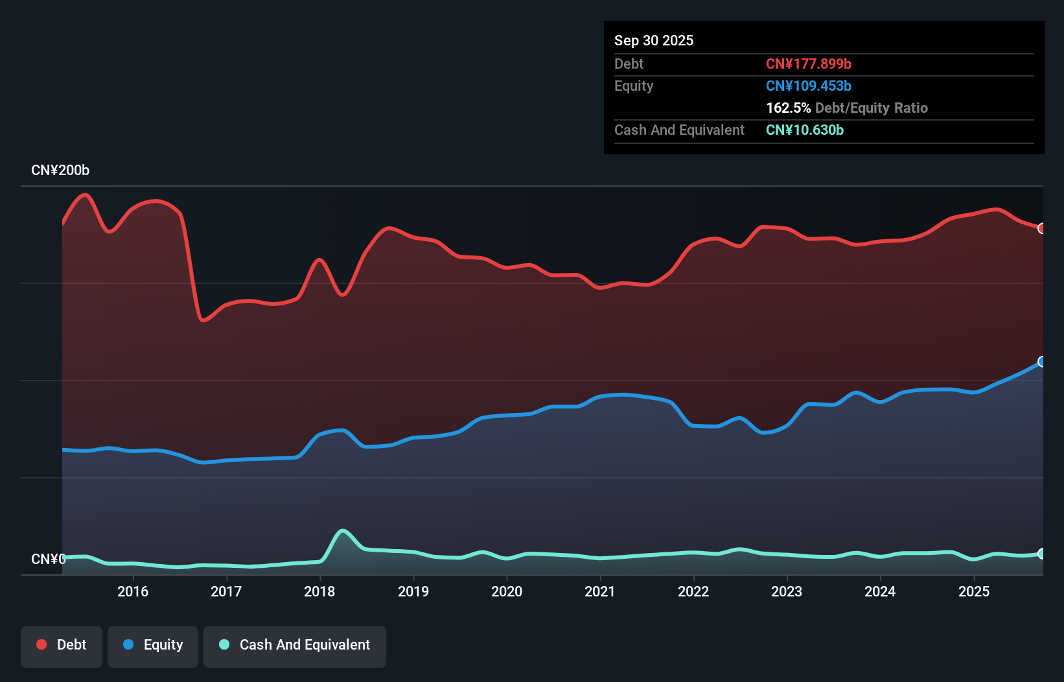Image resolution: width=1064 pixels, height=682 pixels.
Task: Click the CN¥0 y-axis label
Action: (49, 559)
